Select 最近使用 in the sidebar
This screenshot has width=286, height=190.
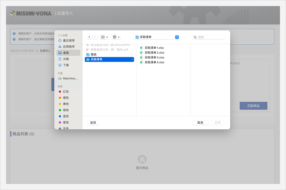pos(69,40)
